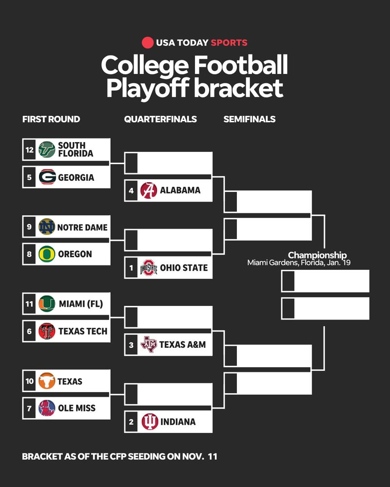The width and height of the screenshot is (390, 487).
Task: Click the empty slot above Alabama
Action: tap(168, 163)
